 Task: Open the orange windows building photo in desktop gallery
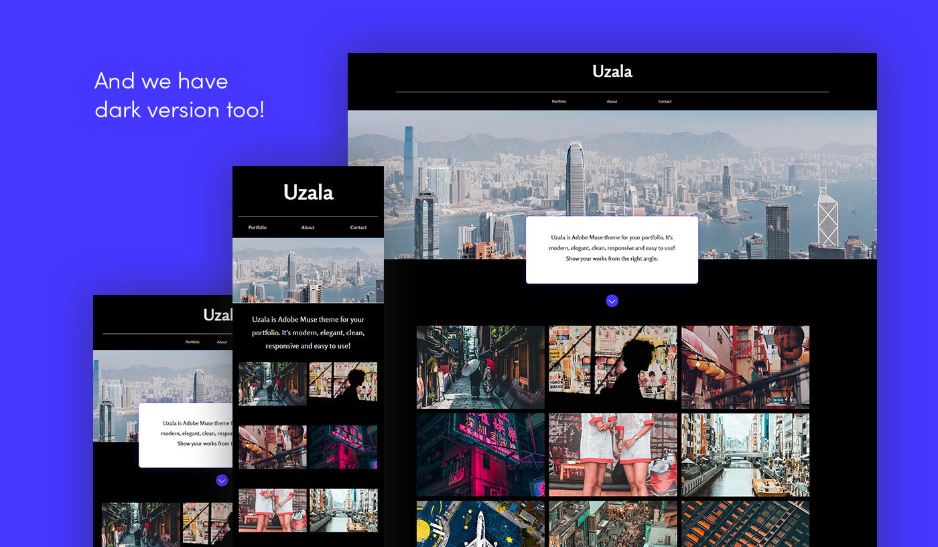pos(745,524)
